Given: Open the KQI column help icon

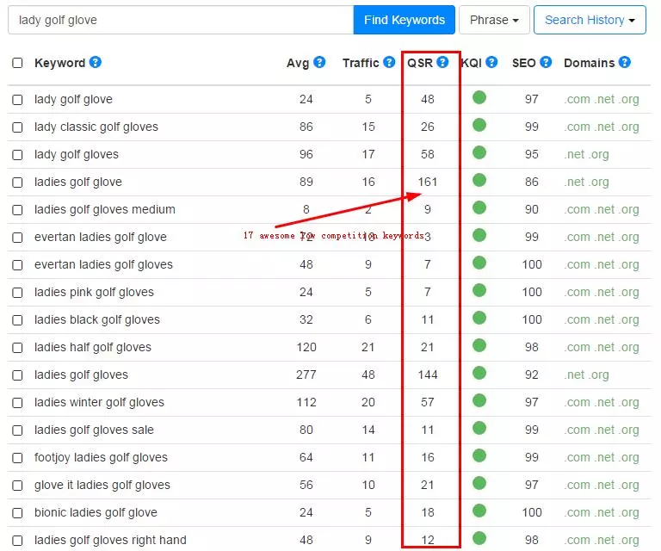Looking at the screenshot, I should pos(491,62).
